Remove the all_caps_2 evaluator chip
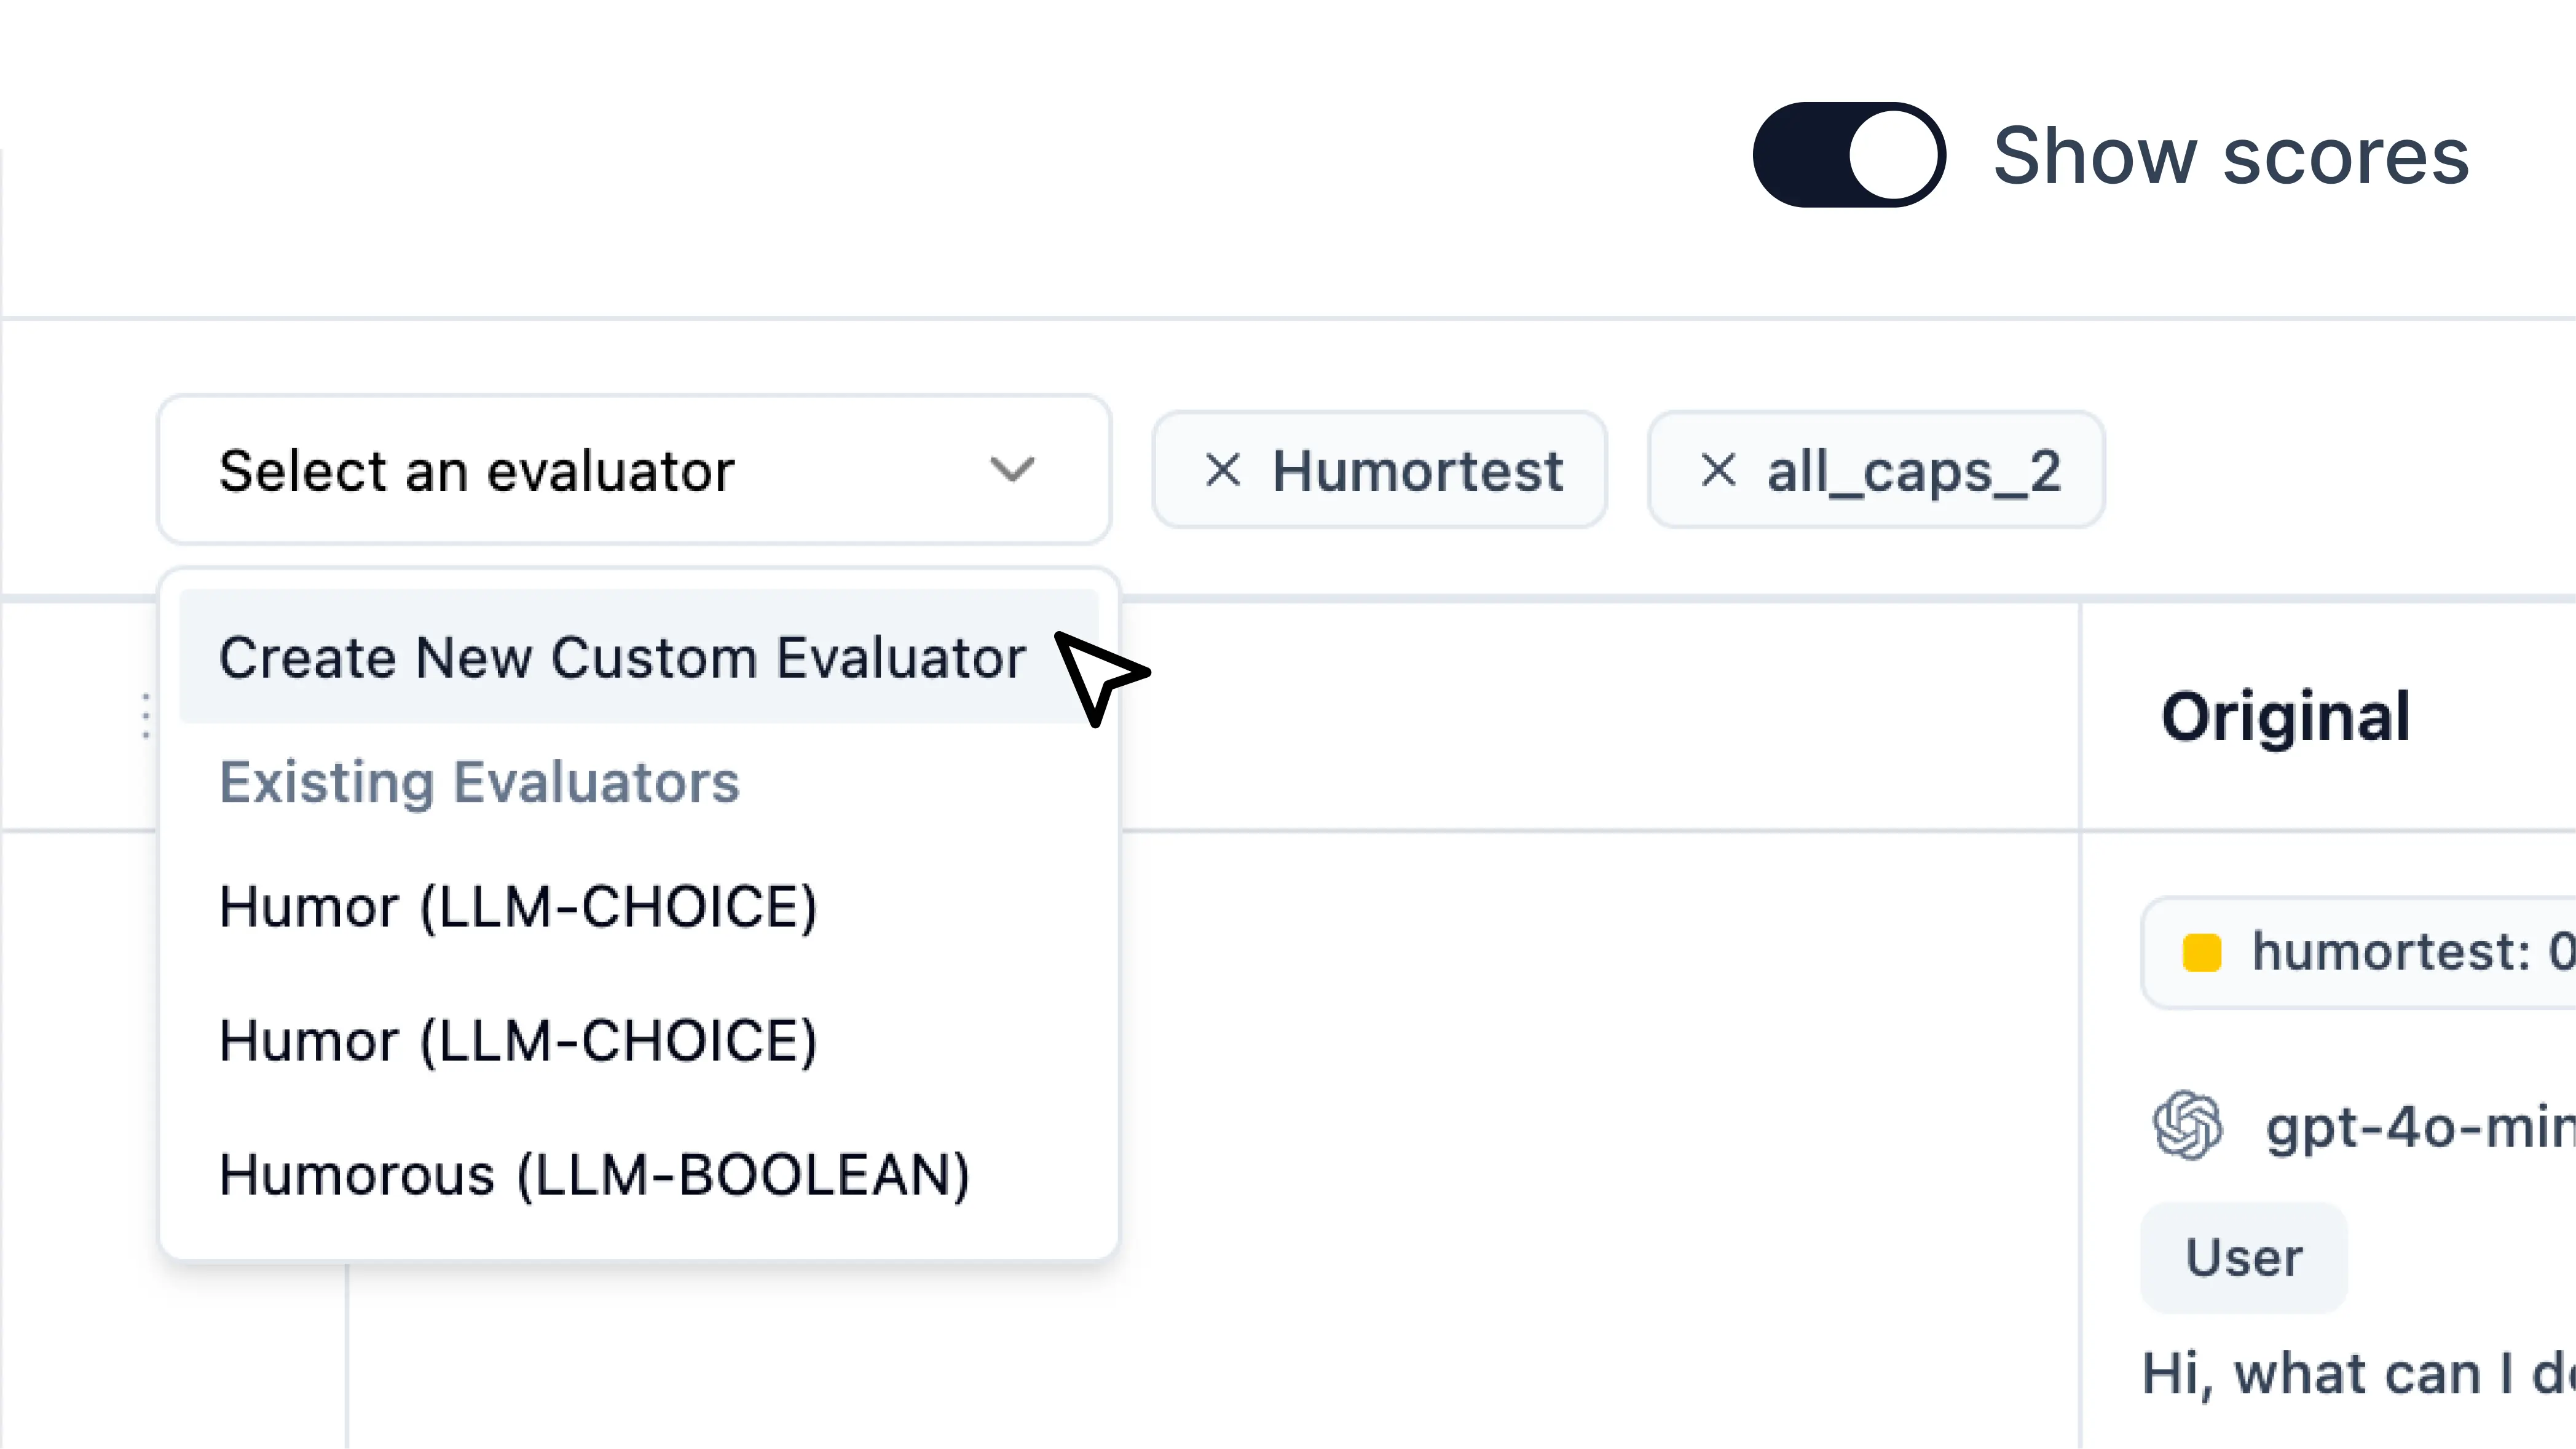 (1876, 470)
